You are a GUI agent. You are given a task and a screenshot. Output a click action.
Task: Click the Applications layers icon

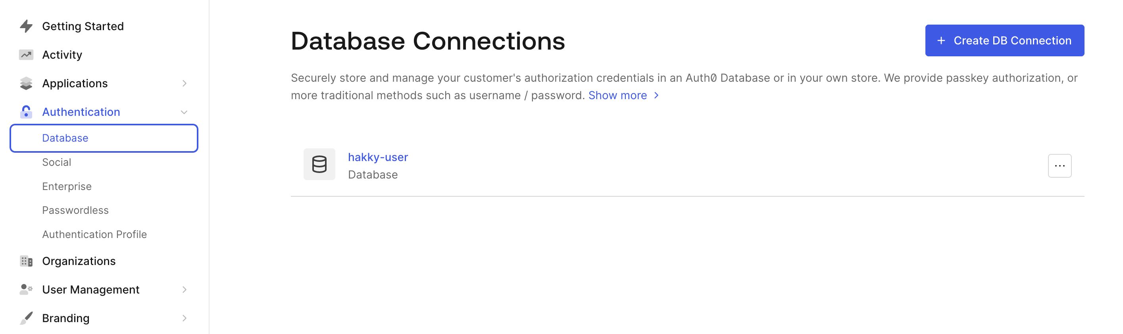click(26, 83)
